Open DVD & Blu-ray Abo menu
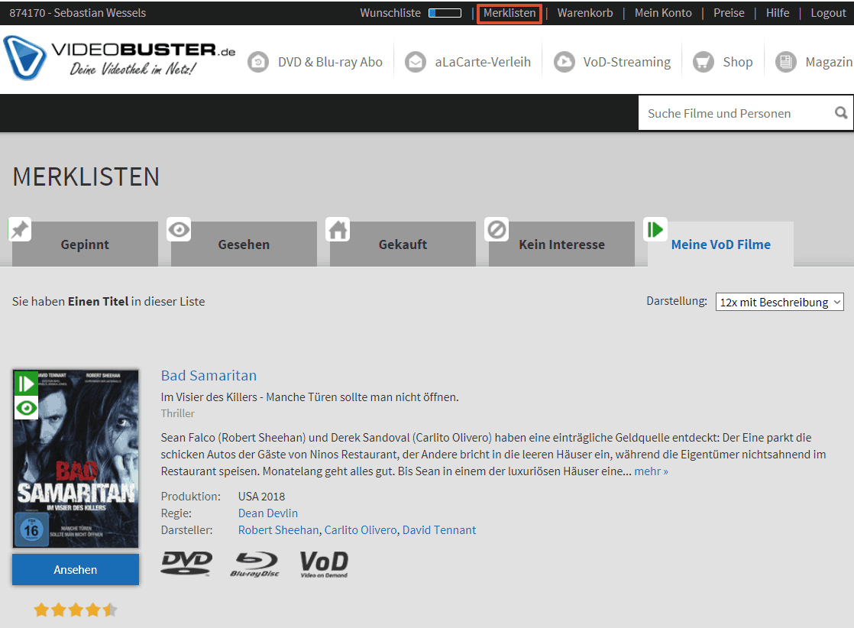The width and height of the screenshot is (854, 628). coord(330,62)
